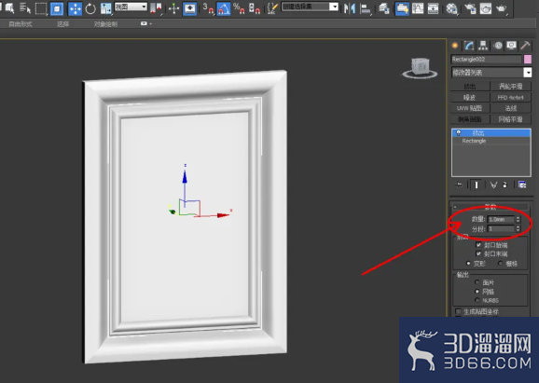Viewport: 539px width, 383px height.
Task: Toggle keyboard shortcut override button
Action: pyautogui.click(x=189, y=8)
